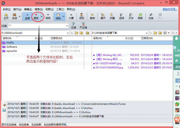
Task: Open the dropdown arrow beside 会话
Action: point(20,16)
